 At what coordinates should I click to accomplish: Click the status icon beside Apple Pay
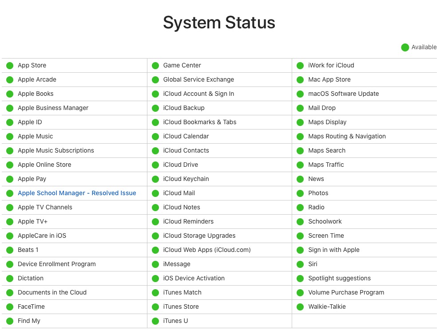(x=10, y=179)
